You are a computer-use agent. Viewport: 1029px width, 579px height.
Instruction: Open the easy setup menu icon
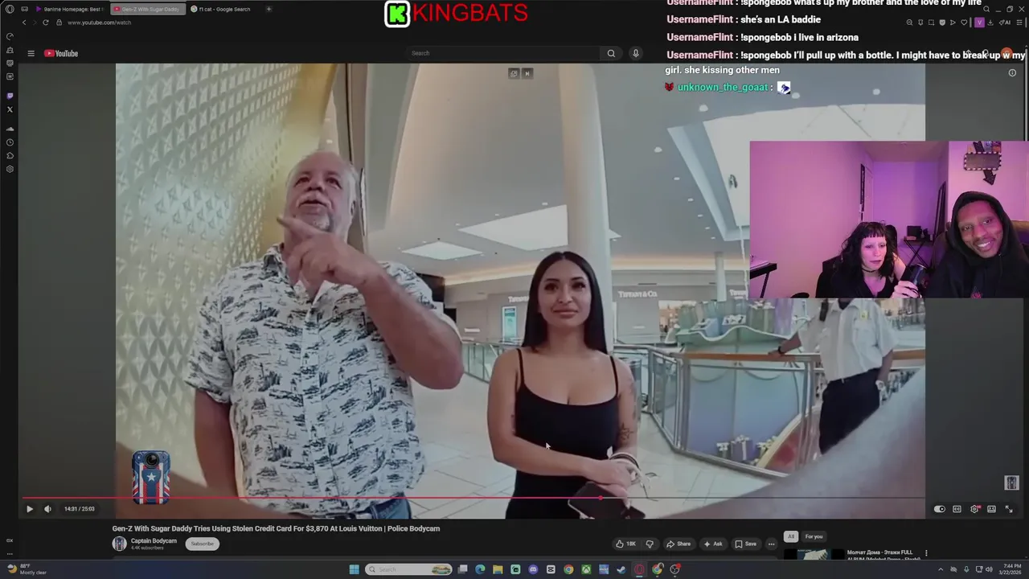tap(1018, 23)
